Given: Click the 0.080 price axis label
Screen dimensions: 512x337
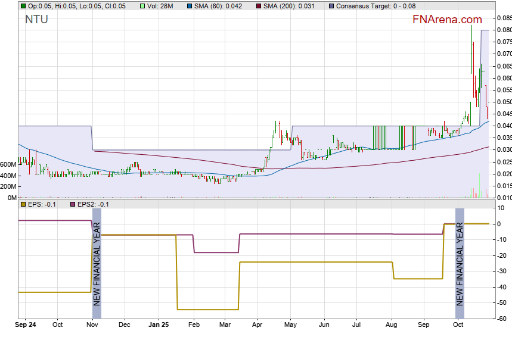Looking at the screenshot, I should [504, 30].
